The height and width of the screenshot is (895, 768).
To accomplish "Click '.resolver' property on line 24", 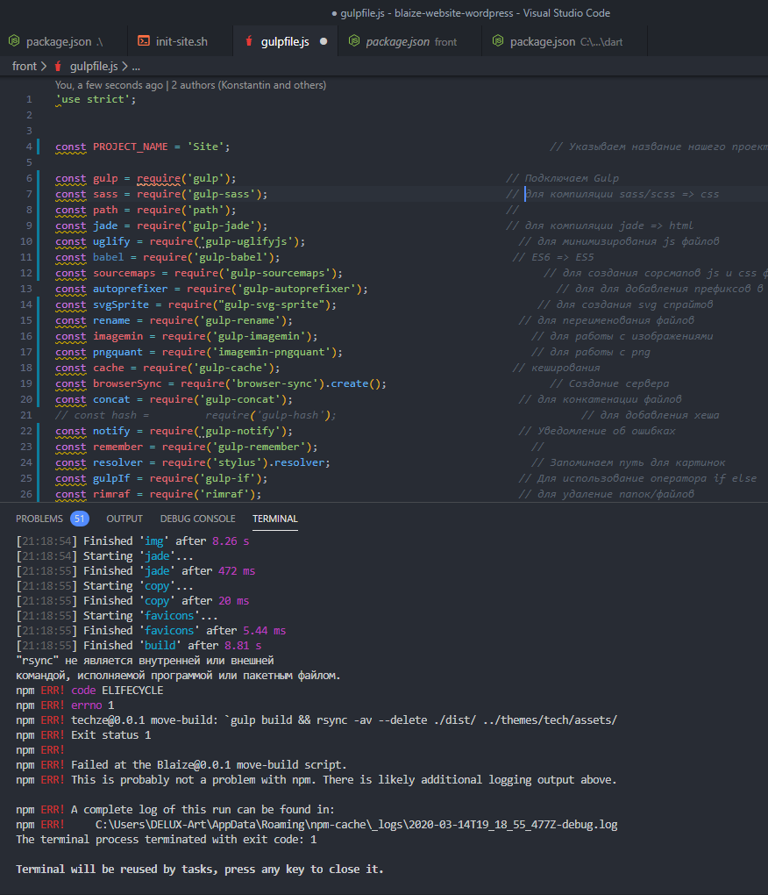I will 299,462.
